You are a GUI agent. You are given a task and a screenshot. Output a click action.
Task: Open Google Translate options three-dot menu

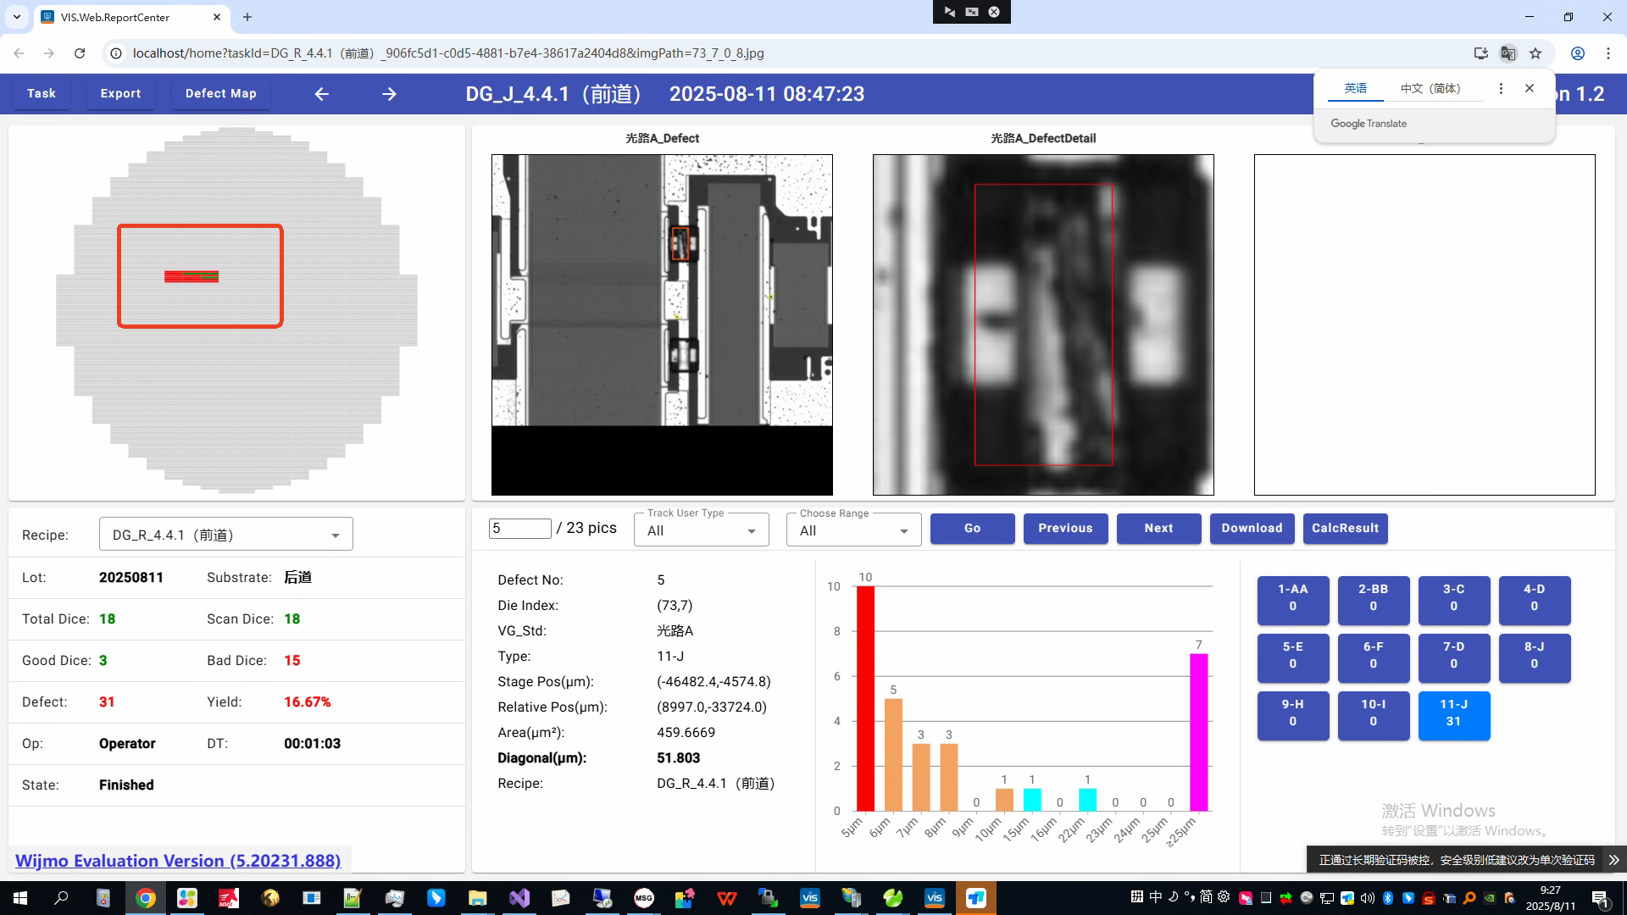click(x=1501, y=88)
